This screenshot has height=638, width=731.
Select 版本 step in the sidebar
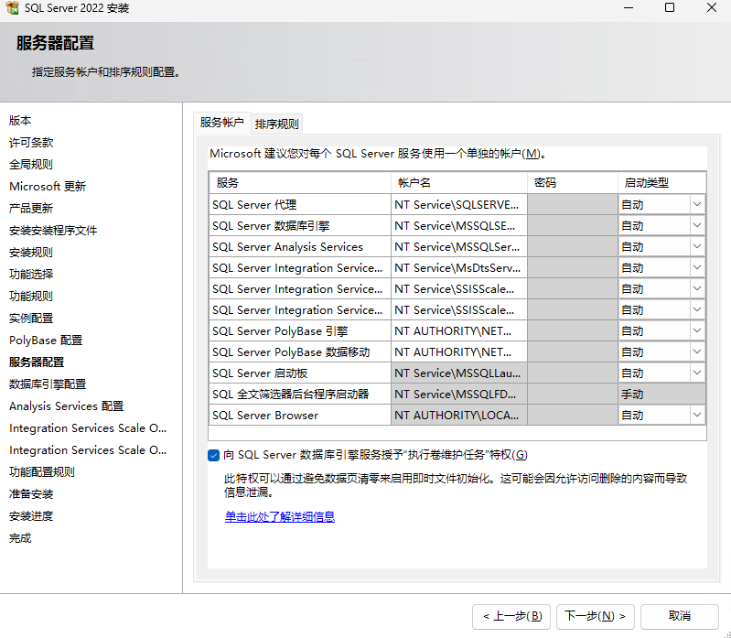coord(20,120)
